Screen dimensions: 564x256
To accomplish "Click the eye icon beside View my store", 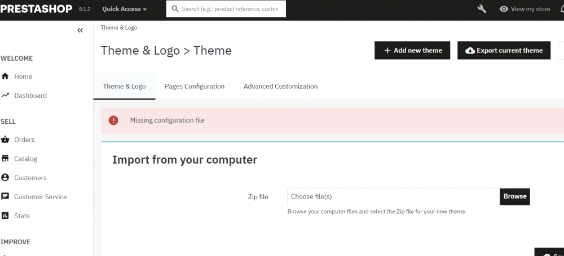I will [504, 9].
